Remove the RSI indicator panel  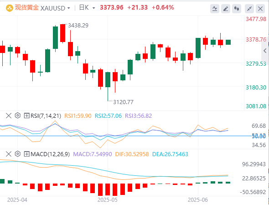pyautogui.click(x=9, y=116)
